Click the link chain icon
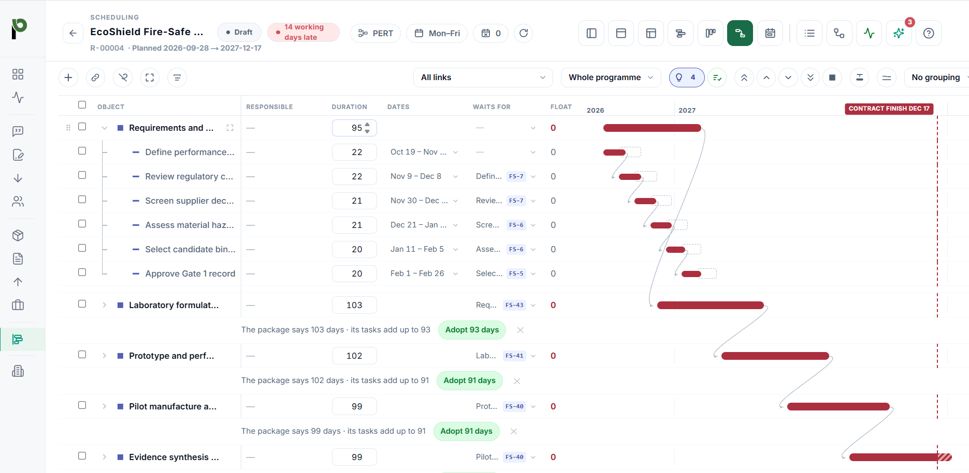The height and width of the screenshot is (473, 969). pyautogui.click(x=95, y=78)
